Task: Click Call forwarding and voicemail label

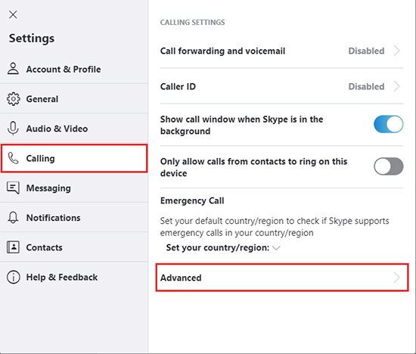Action: pos(222,51)
